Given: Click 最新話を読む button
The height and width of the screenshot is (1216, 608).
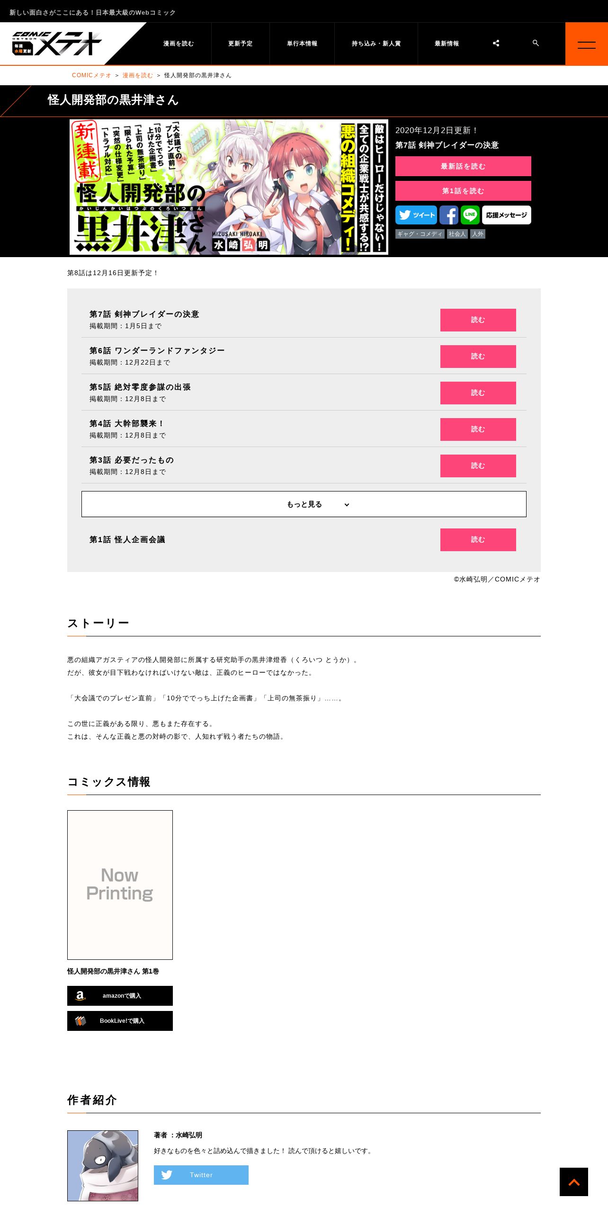Looking at the screenshot, I should (463, 166).
